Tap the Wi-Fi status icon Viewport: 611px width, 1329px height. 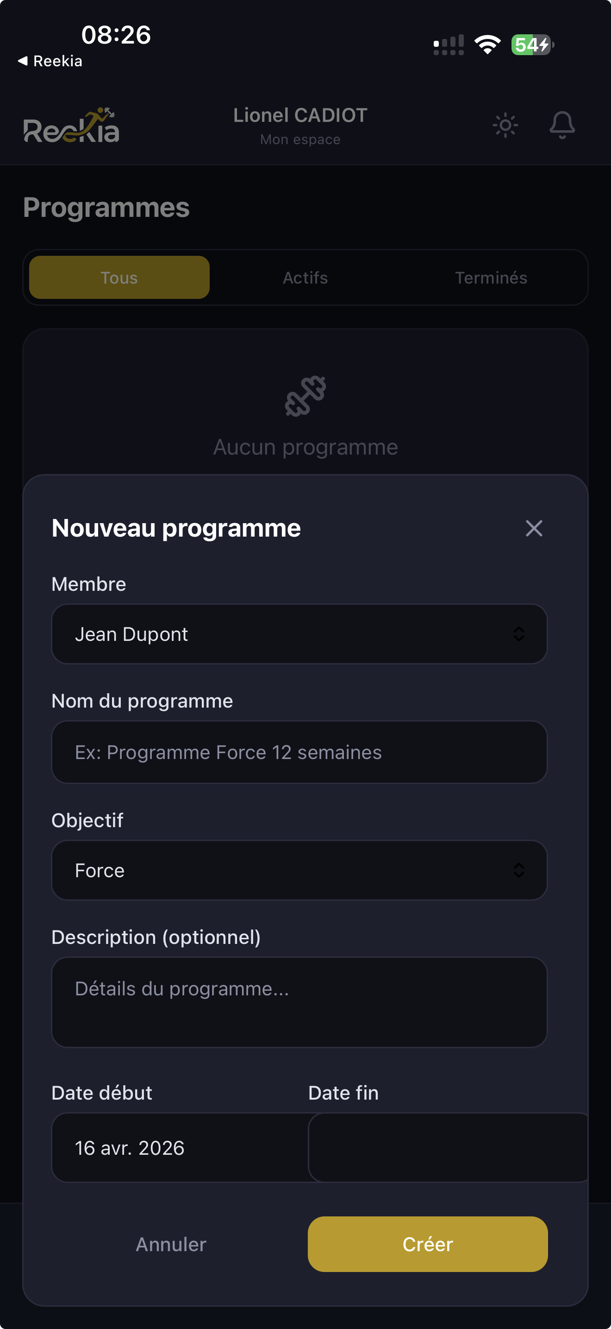[x=487, y=45]
